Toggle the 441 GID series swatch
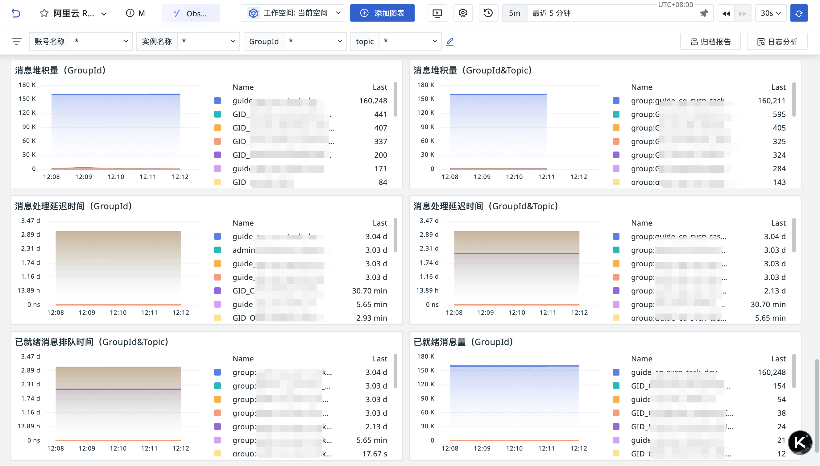820x466 pixels. (x=217, y=114)
